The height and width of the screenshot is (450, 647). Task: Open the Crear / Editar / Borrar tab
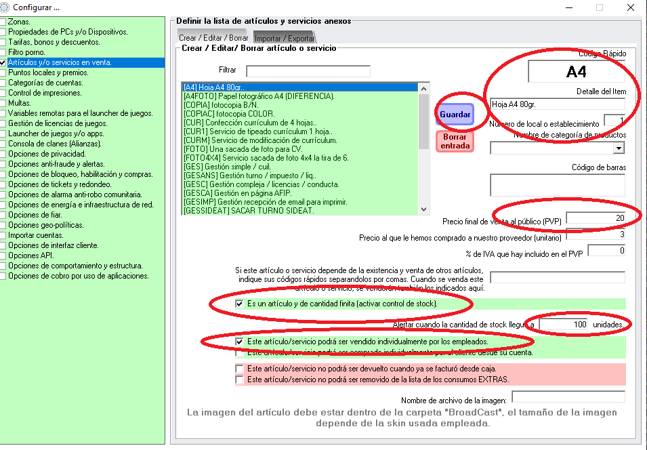point(213,37)
